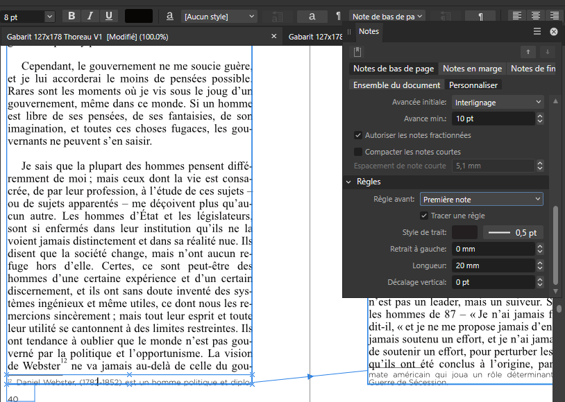Go to next note with down arrow

pyautogui.click(x=548, y=52)
